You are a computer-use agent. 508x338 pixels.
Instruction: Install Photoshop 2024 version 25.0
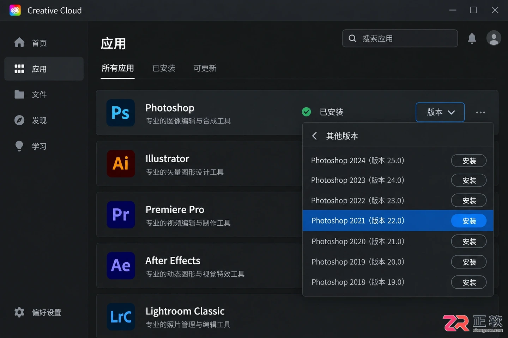[x=469, y=161]
